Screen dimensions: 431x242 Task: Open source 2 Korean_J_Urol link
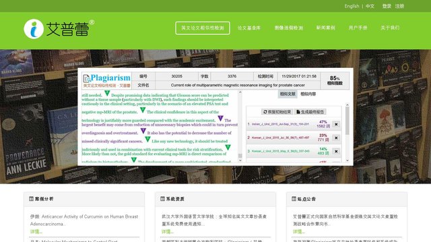280,137
